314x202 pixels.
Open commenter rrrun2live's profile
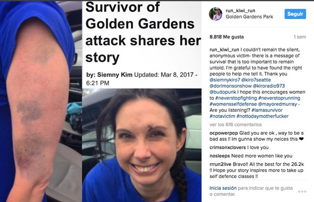pos(220,164)
